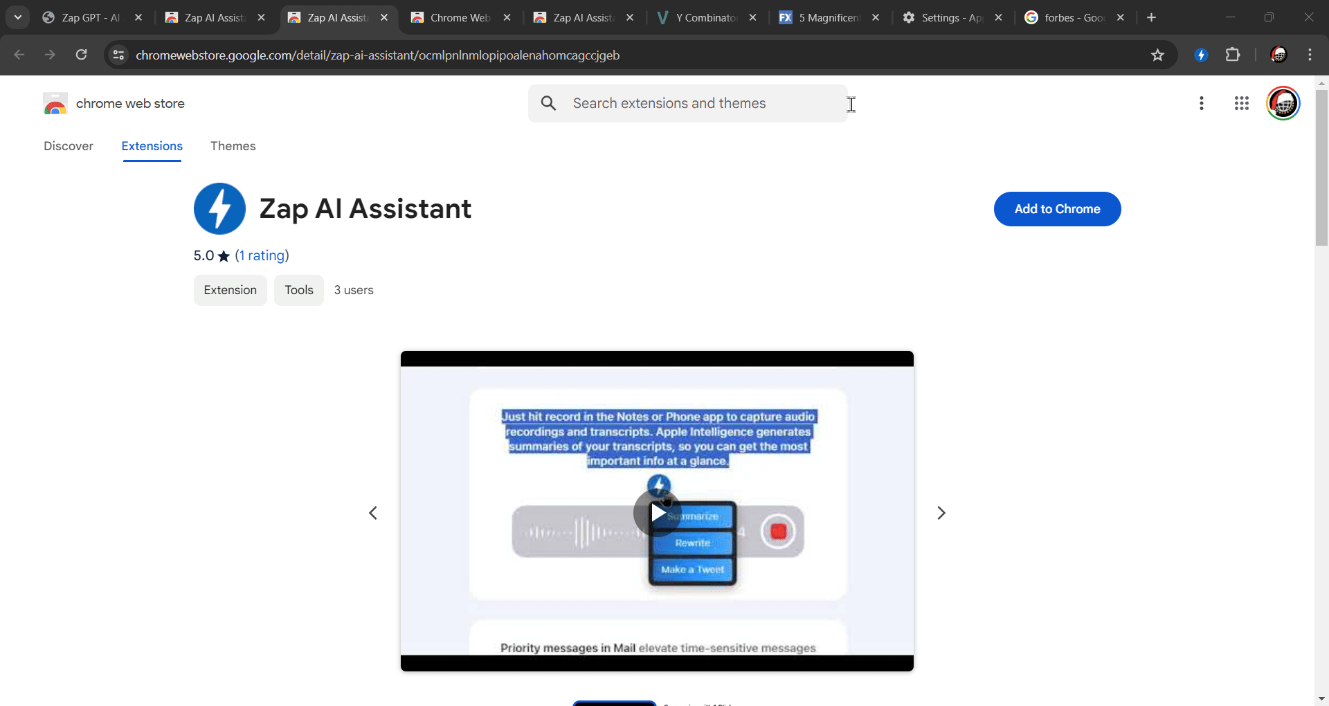Open the Chrome profile avatar in toolbar
This screenshot has height=706, width=1329.
point(1278,55)
